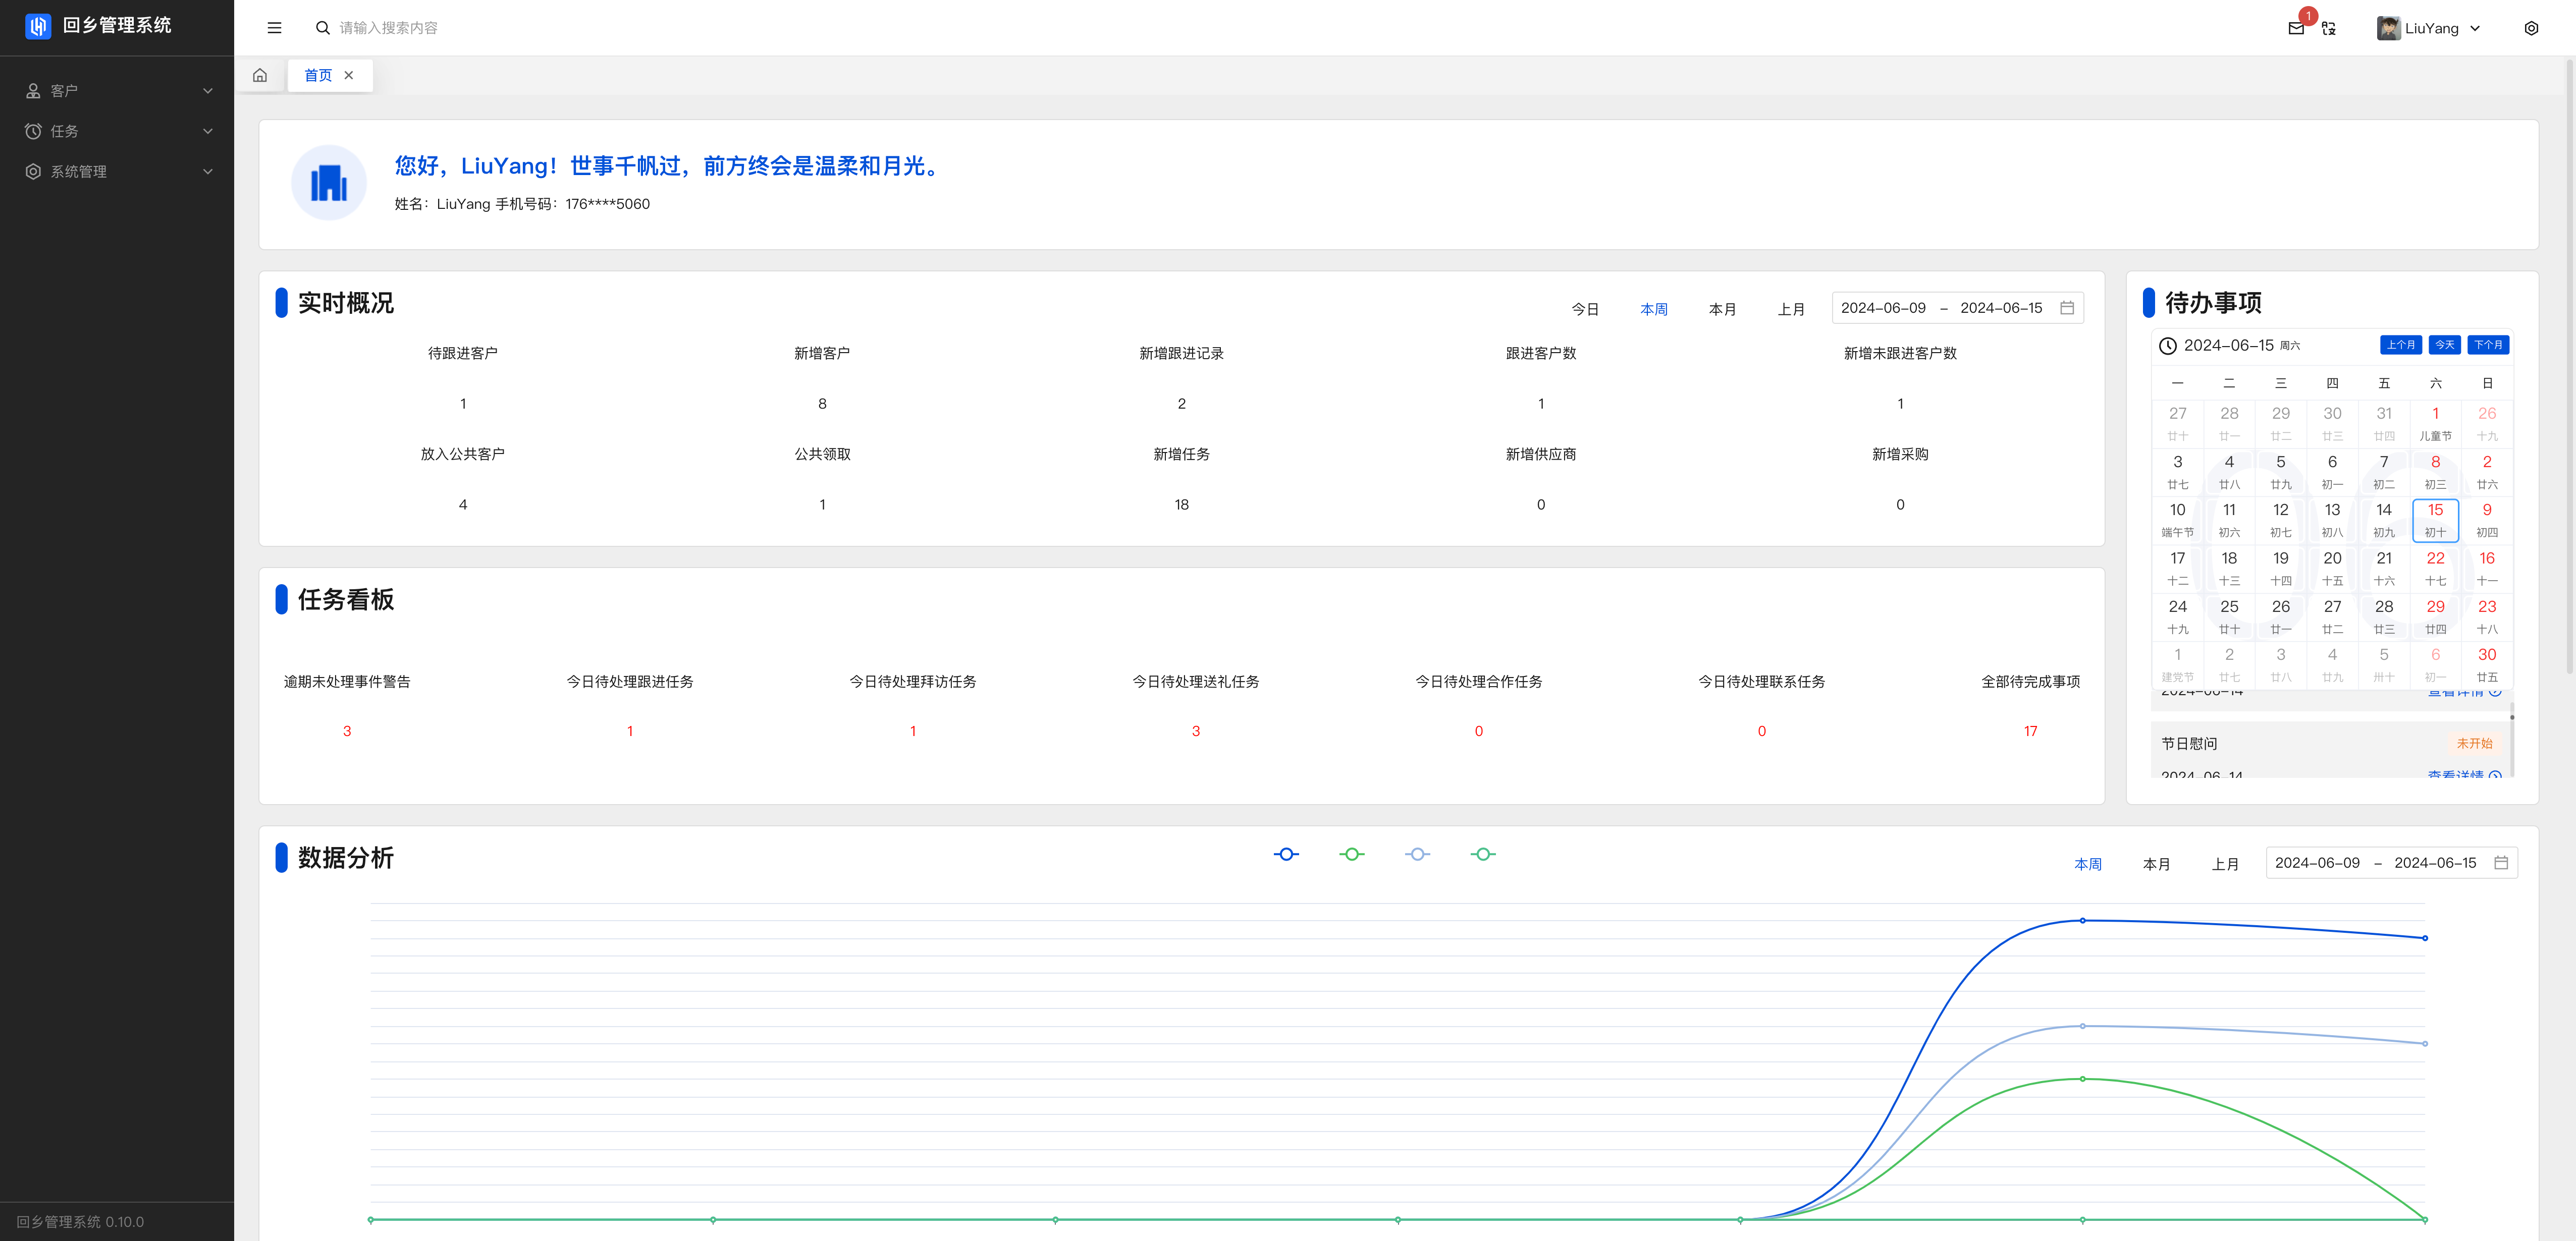Close the 首页 tab
Viewport: 2576px width, 1241px height.
point(349,75)
